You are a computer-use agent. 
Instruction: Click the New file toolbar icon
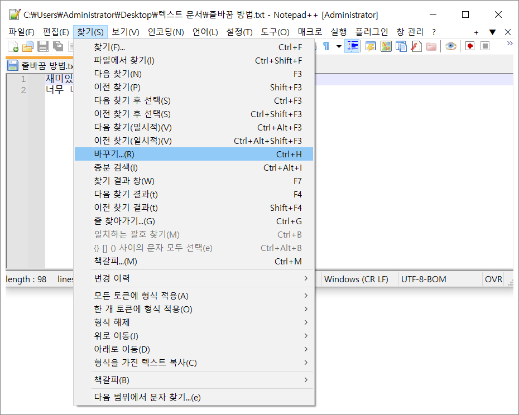[13, 46]
